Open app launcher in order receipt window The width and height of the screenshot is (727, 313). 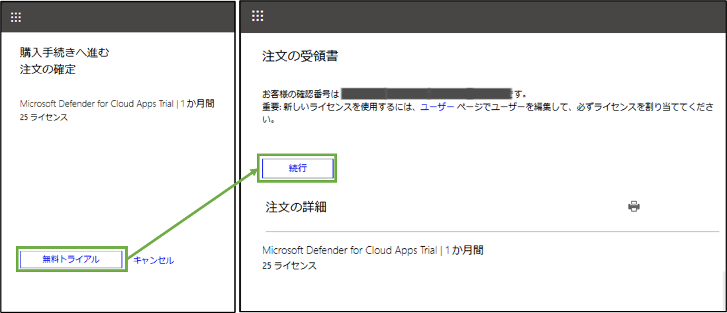pyautogui.click(x=258, y=17)
